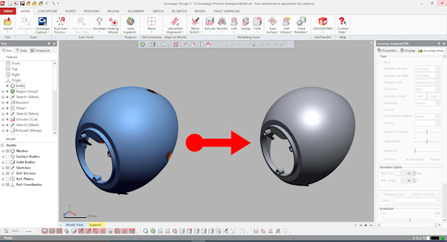Select the Revolve modeling tool
The image size is (447, 242).
(222, 24)
